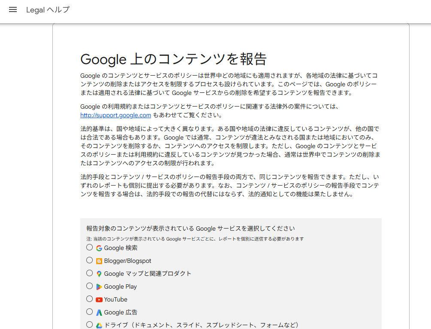
Task: Click the Legal ヘルプ header title
Action: click(48, 9)
